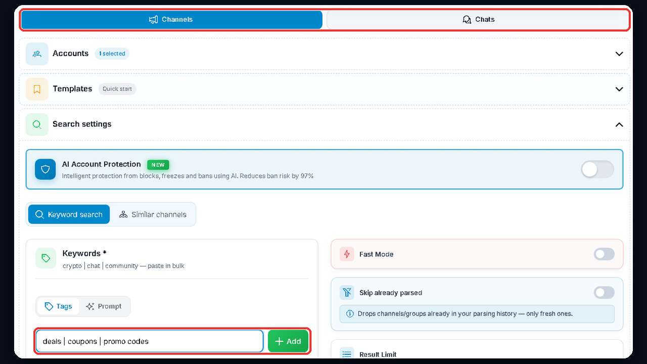Click the green Add keyword button
The image size is (647, 364).
tap(288, 341)
